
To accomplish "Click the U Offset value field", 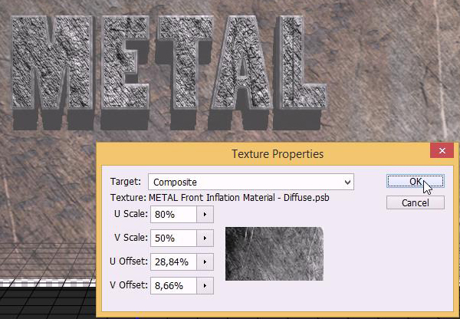I will point(172,262).
